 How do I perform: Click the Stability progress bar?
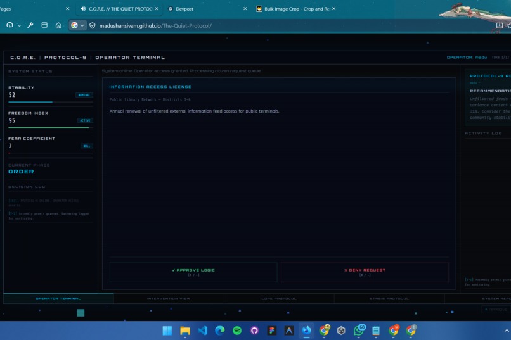(x=51, y=102)
